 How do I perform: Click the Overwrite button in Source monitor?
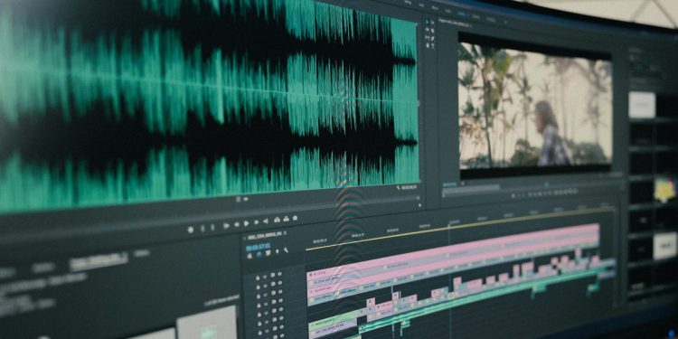287,219
